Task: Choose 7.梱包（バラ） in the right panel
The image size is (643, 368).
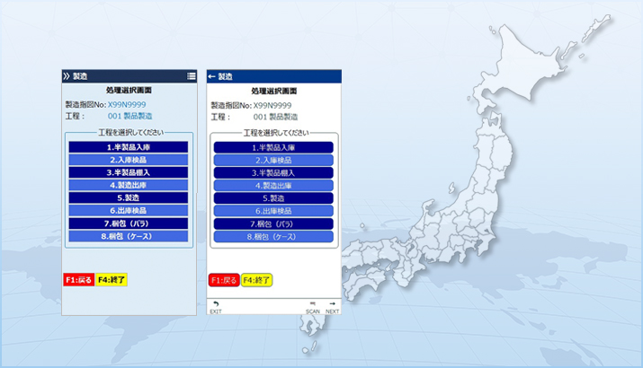Action: (x=273, y=223)
